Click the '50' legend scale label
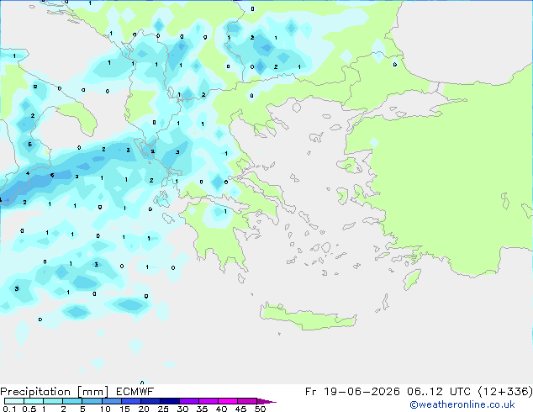533x412 pixels. (x=260, y=409)
